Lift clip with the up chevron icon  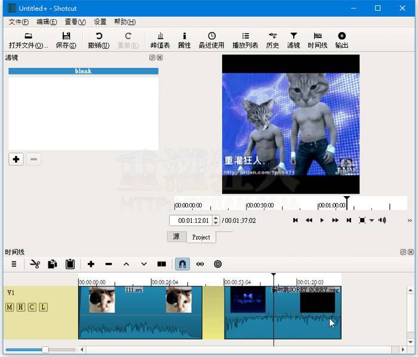click(127, 264)
